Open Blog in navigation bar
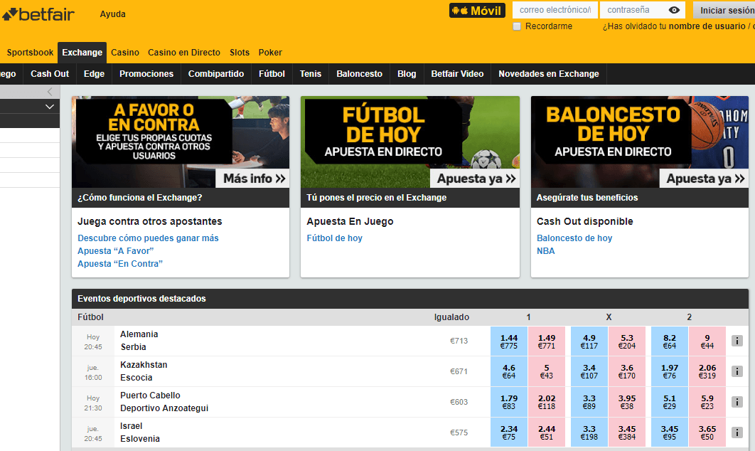Screen dimensions: 755x451 coord(407,74)
